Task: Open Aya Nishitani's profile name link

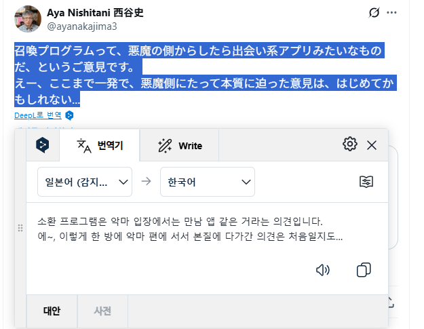Action: pos(95,13)
